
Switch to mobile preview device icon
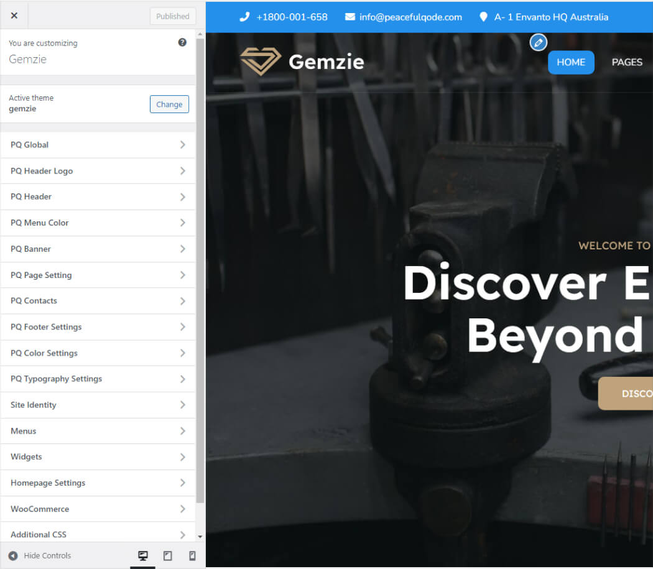point(192,555)
